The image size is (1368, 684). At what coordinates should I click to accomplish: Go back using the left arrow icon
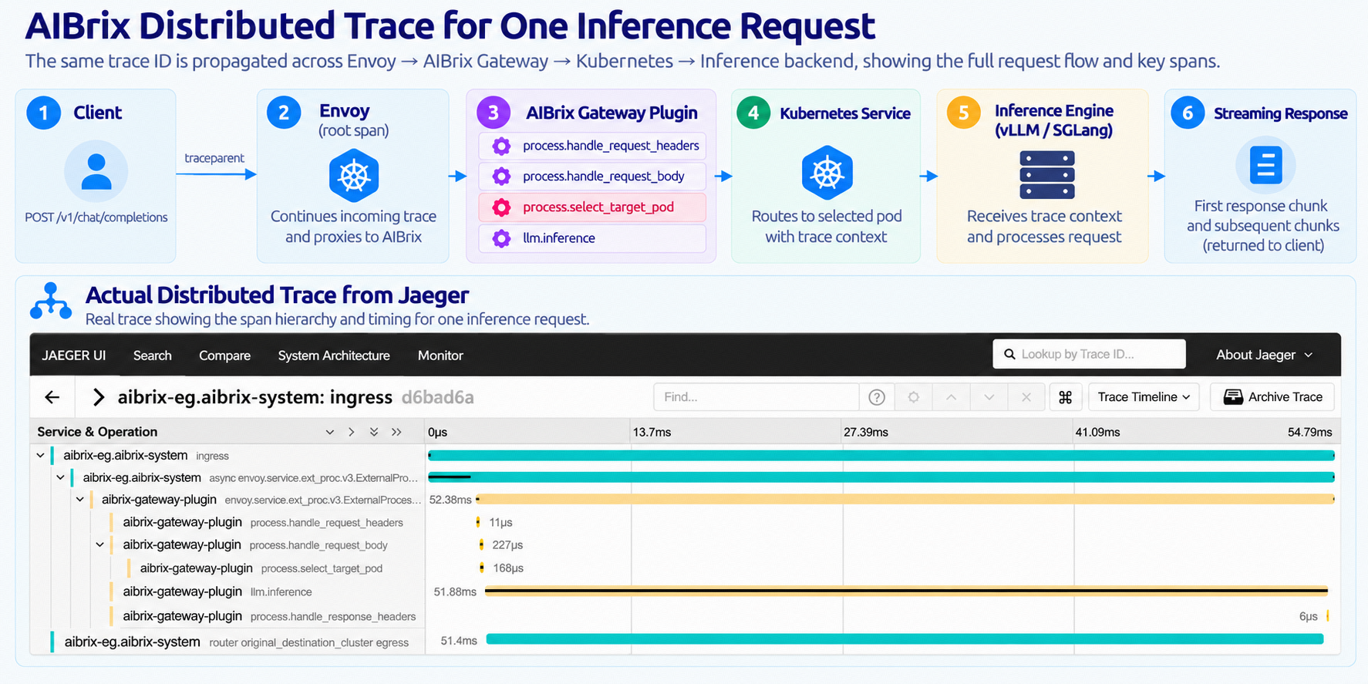pos(52,397)
